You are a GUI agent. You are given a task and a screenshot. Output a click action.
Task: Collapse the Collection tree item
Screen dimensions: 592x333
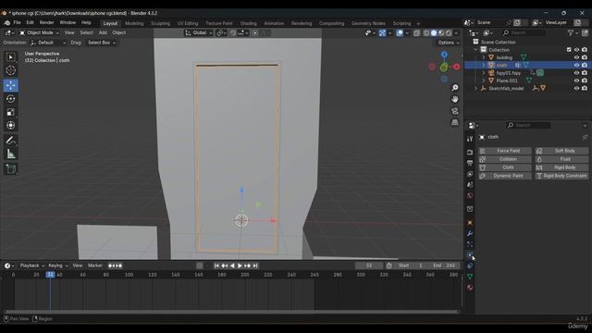click(476, 49)
